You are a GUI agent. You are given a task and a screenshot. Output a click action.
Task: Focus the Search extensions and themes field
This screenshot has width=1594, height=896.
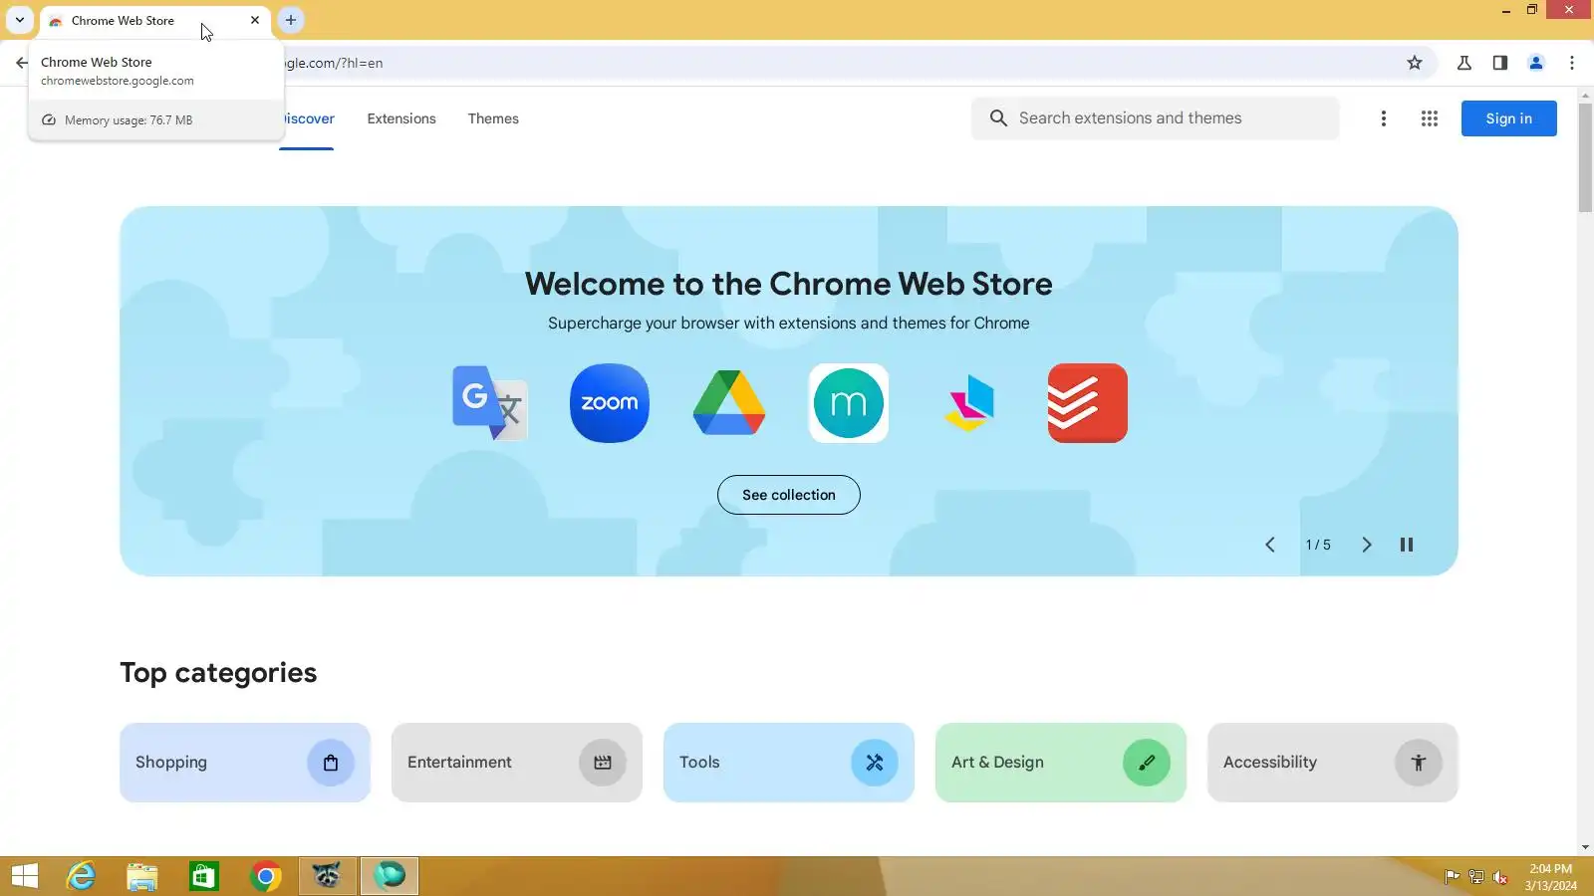[x=1156, y=118]
